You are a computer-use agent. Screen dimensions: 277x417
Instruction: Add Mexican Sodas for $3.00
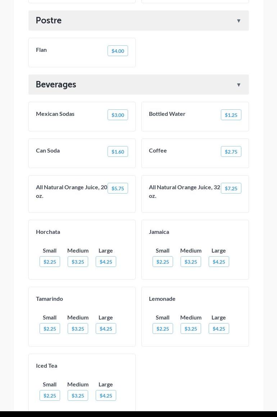pyautogui.click(x=118, y=115)
